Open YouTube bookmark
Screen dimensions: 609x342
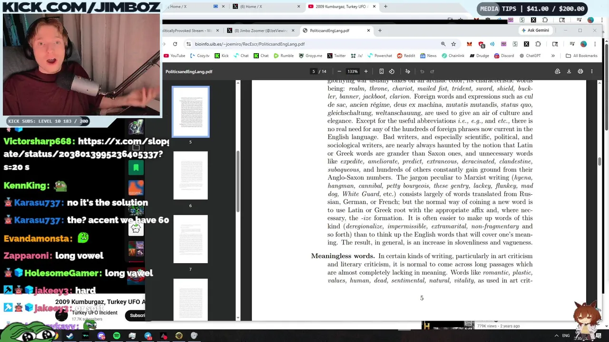(x=174, y=56)
